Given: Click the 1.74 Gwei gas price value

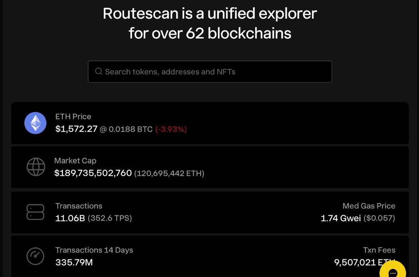Looking at the screenshot, I should (x=341, y=219).
